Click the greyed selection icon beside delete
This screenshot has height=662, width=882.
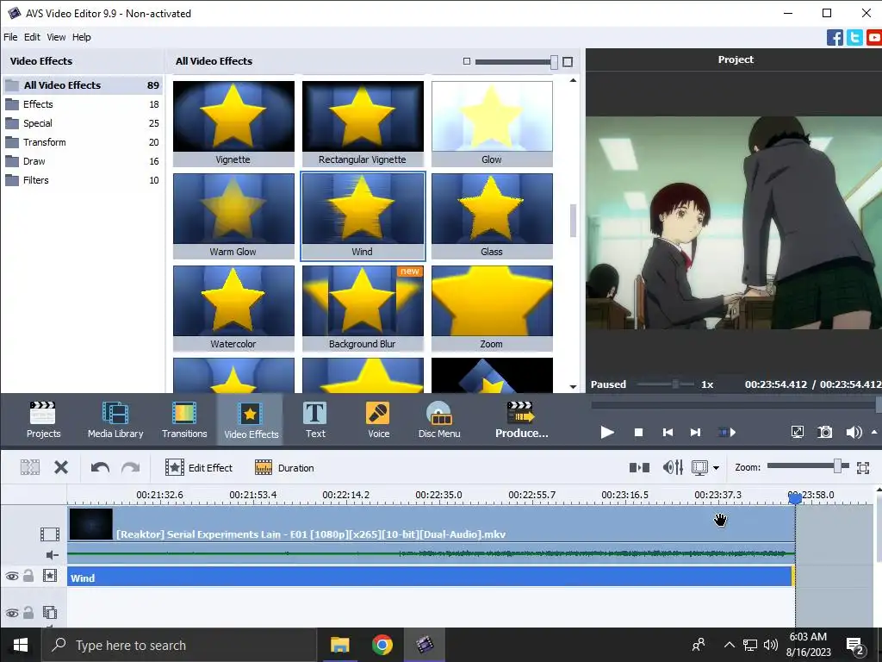click(30, 467)
